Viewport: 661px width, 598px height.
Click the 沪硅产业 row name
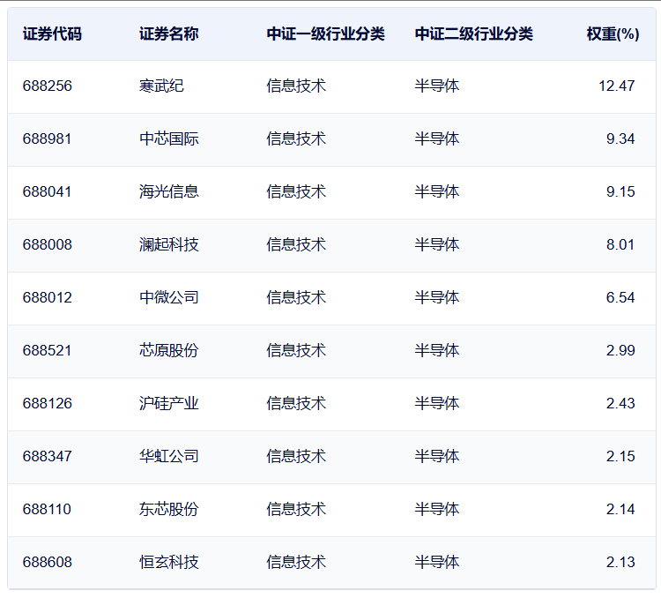coord(168,403)
